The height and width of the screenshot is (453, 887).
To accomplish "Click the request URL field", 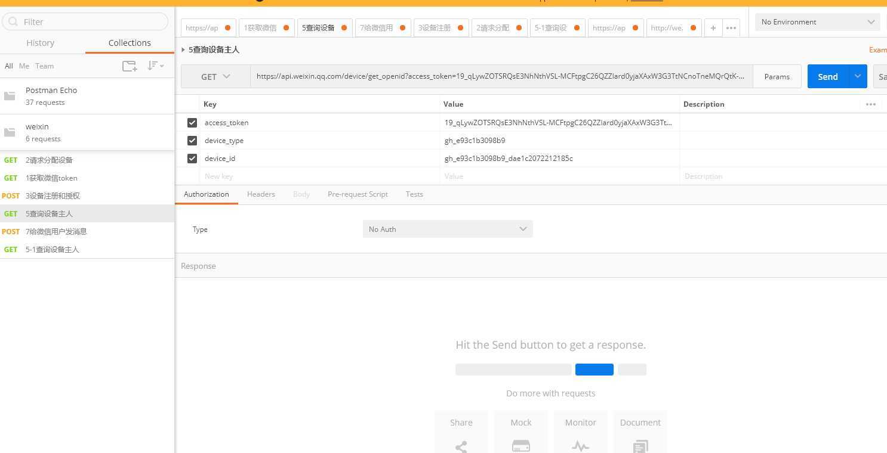I will [x=501, y=76].
